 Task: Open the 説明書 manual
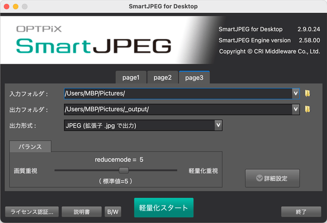tap(82, 212)
